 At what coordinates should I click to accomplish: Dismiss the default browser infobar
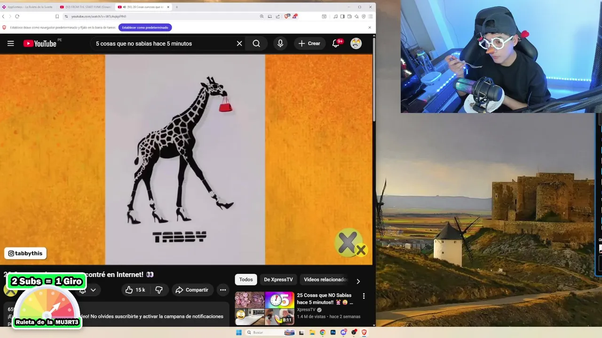pyautogui.click(x=370, y=27)
